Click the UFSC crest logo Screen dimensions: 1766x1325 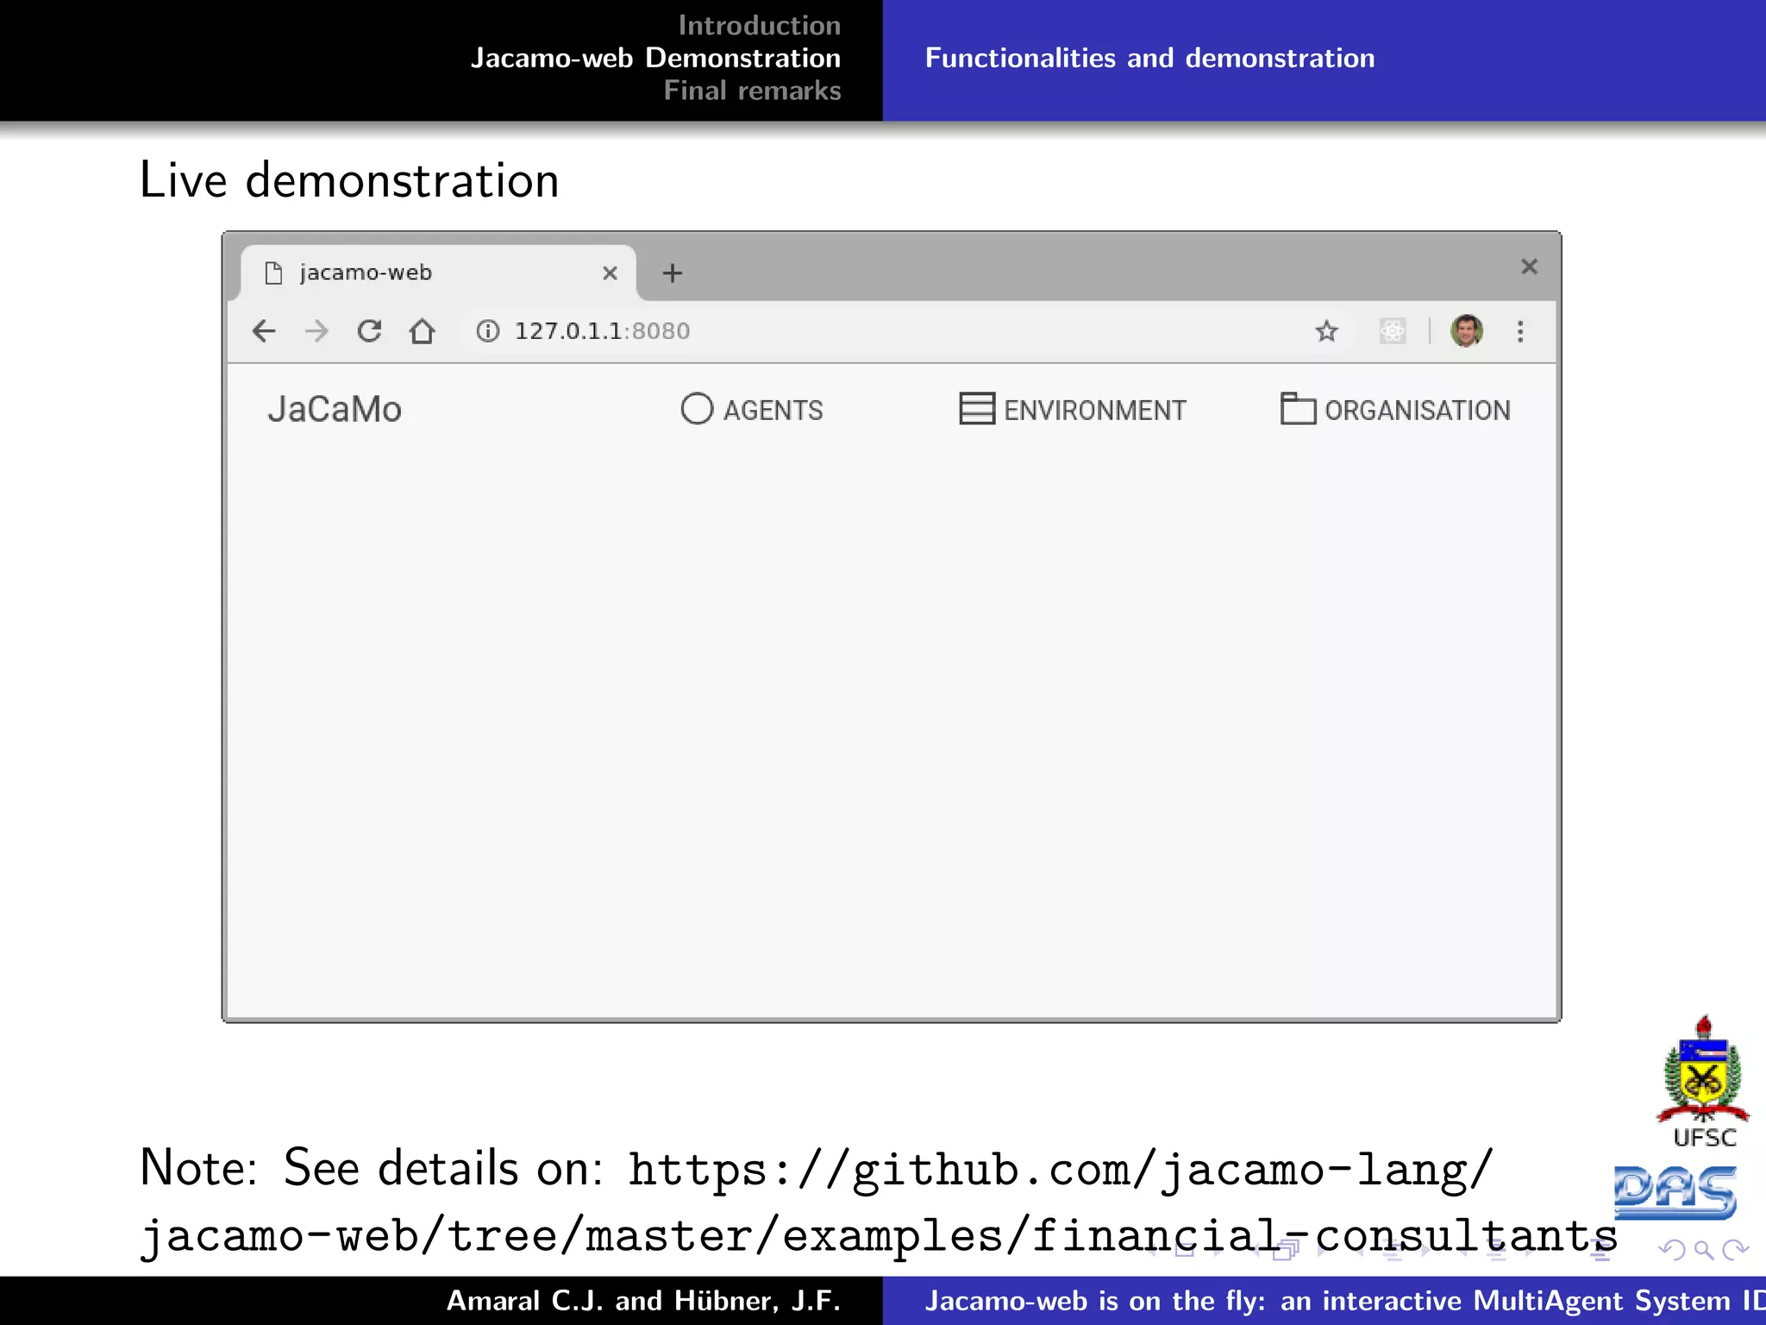tap(1703, 1082)
